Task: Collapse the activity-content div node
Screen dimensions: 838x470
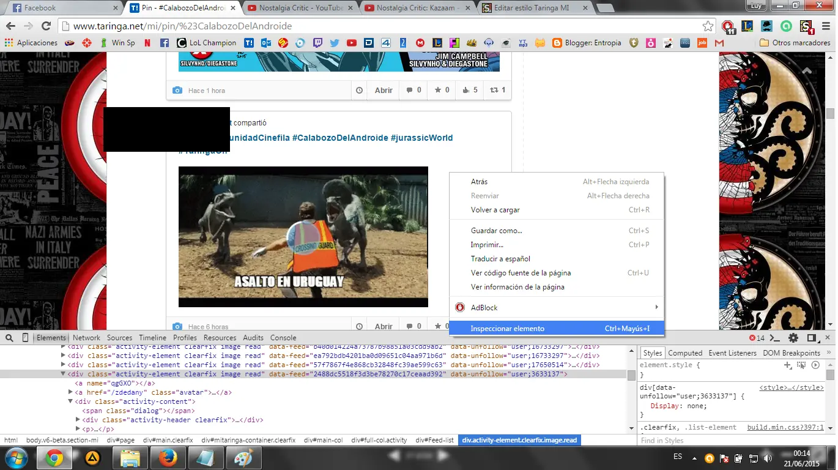Action: coord(70,401)
